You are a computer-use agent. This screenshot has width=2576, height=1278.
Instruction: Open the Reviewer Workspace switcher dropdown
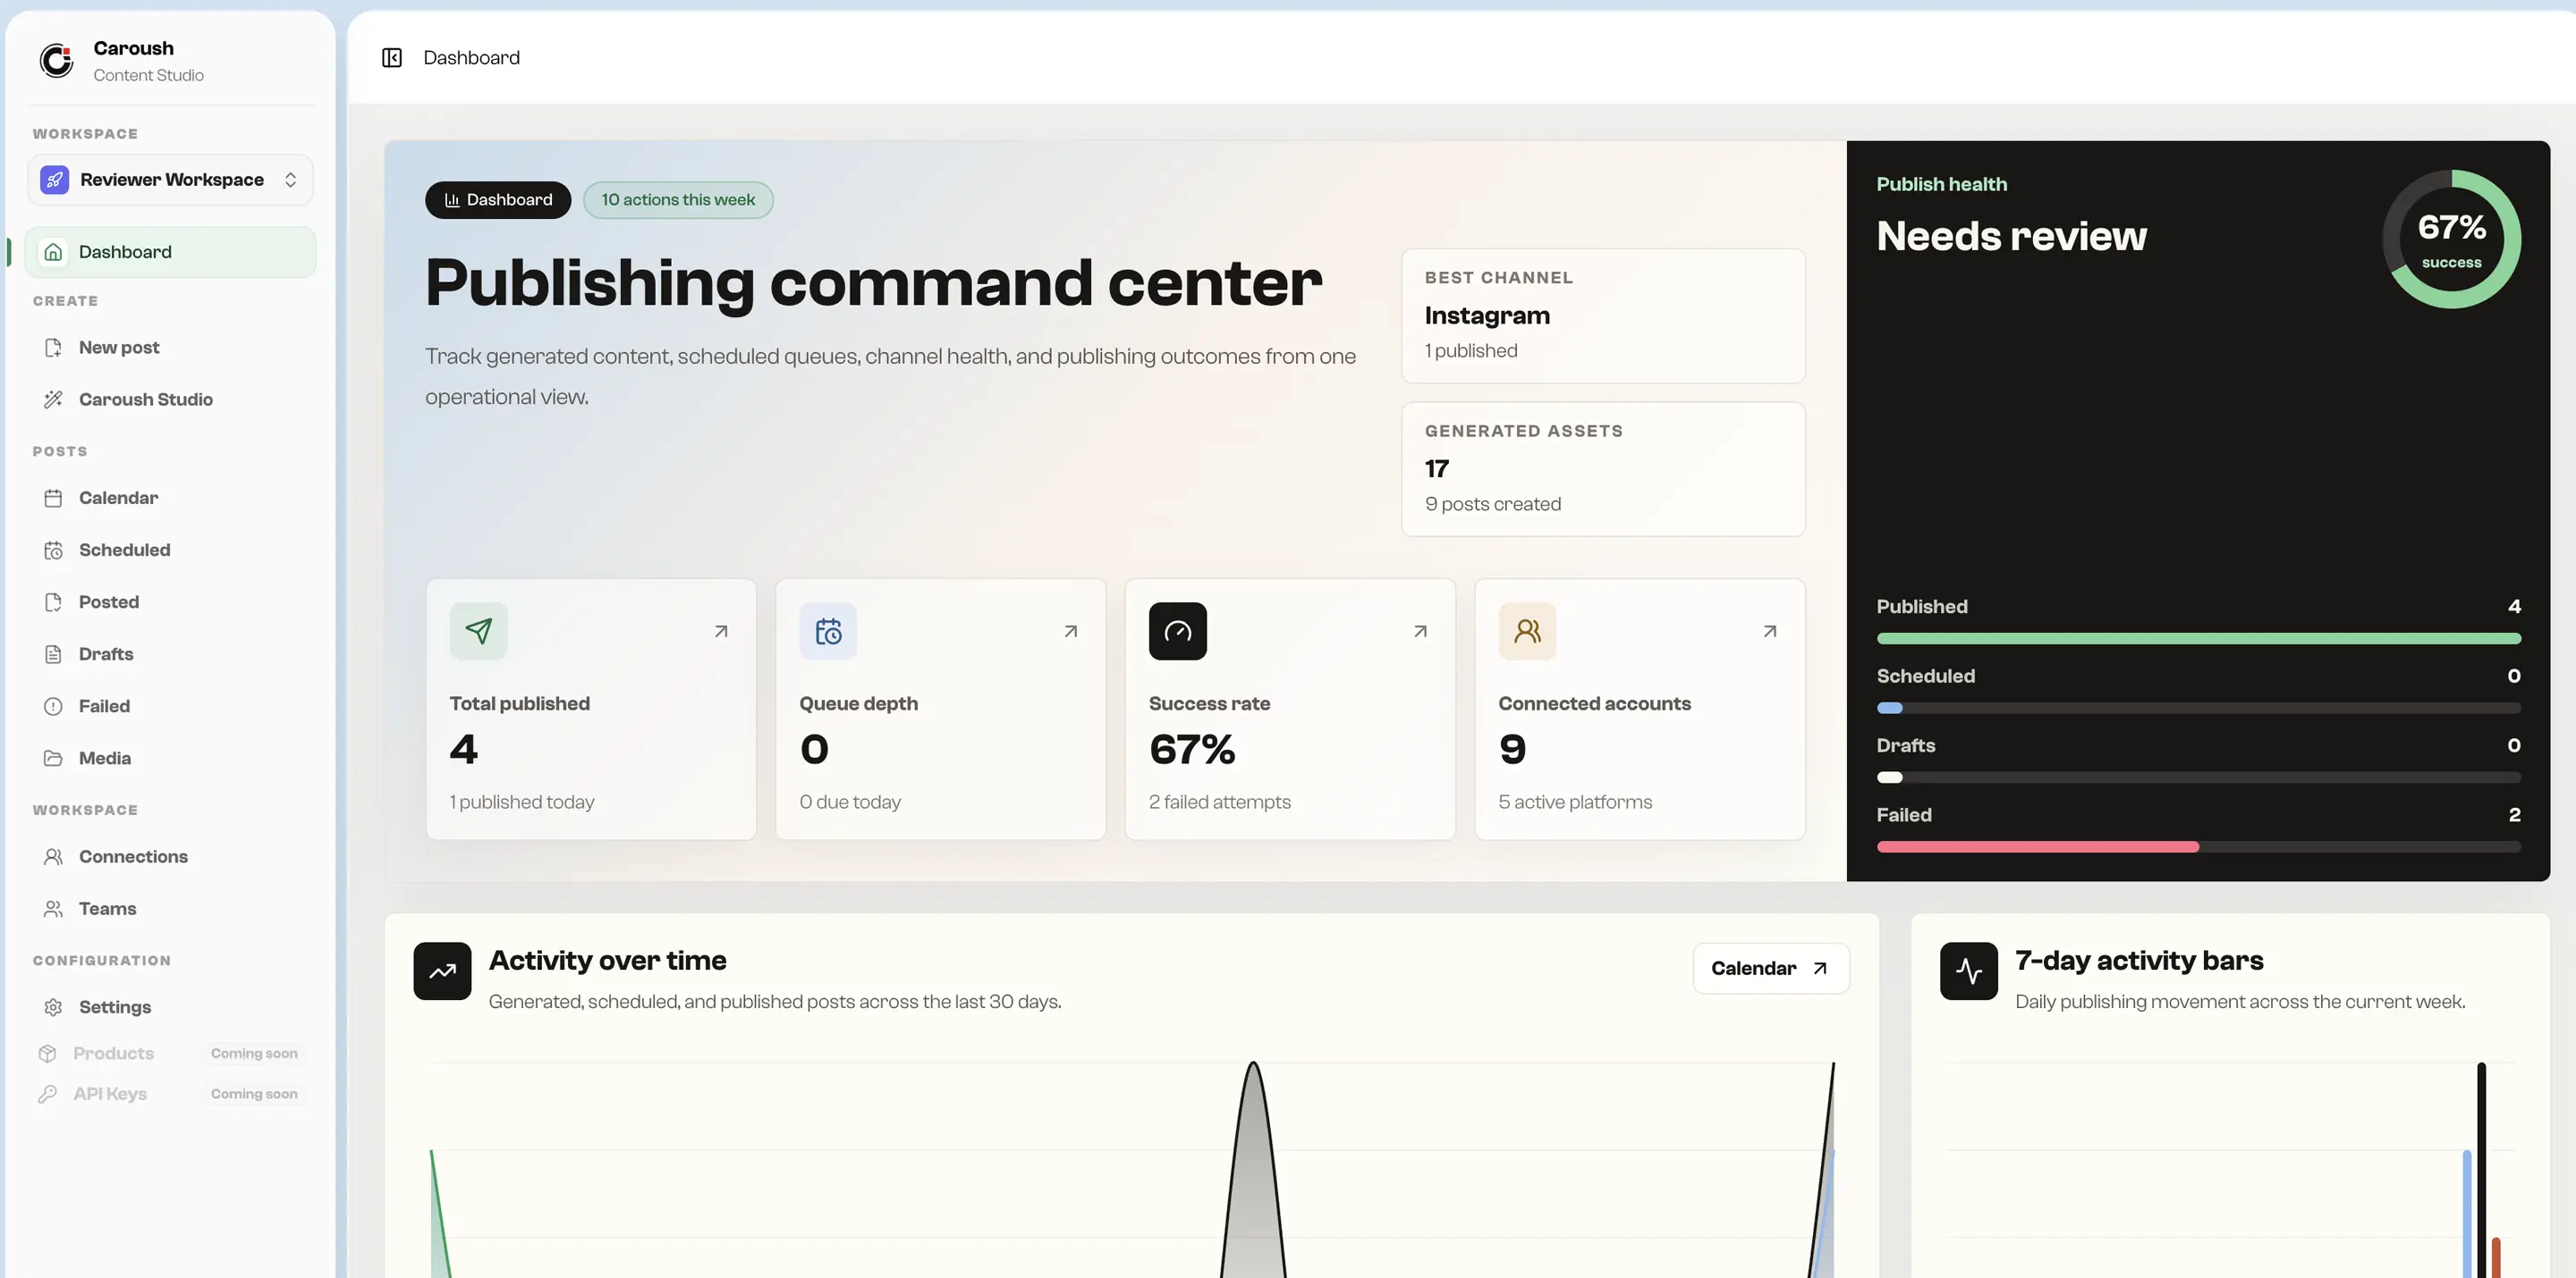(x=170, y=180)
